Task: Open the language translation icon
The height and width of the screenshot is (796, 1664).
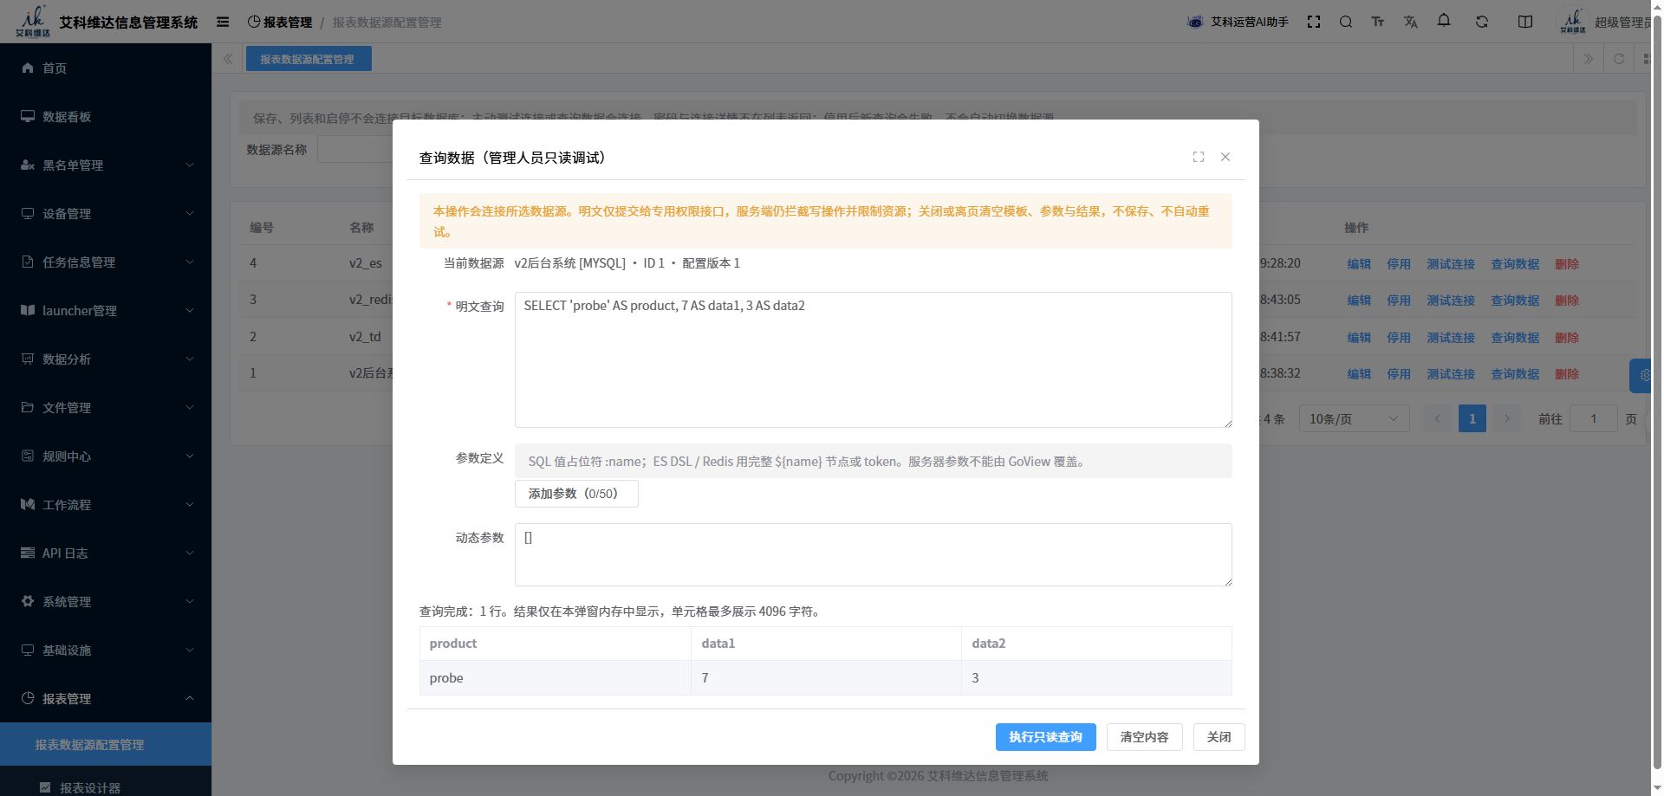Action: 1411,22
